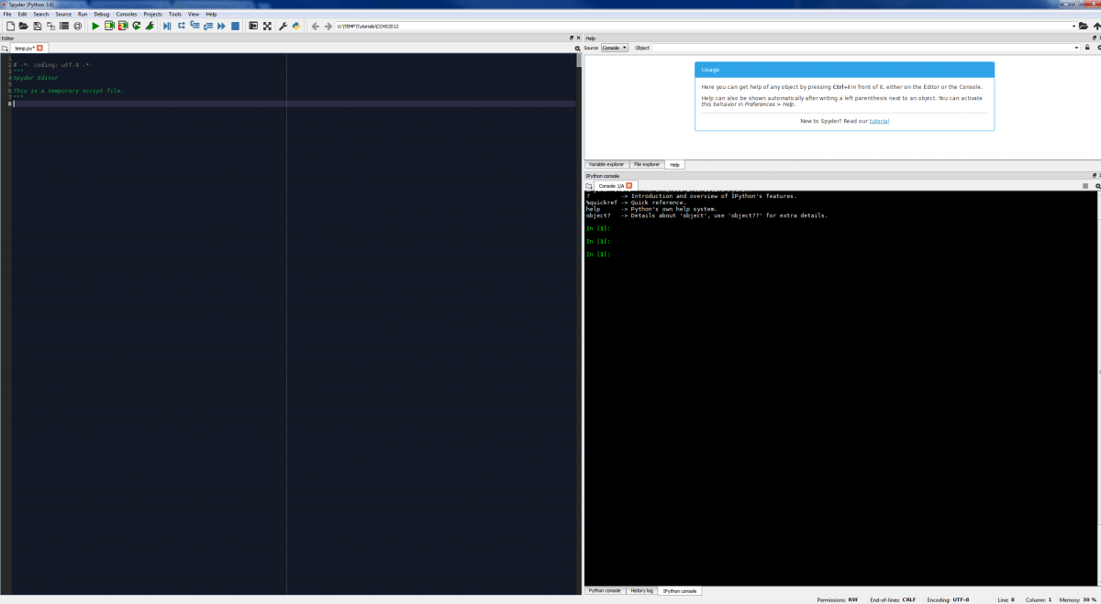Open the Spyder tutorial link
The width and height of the screenshot is (1101, 604).
tap(879, 121)
